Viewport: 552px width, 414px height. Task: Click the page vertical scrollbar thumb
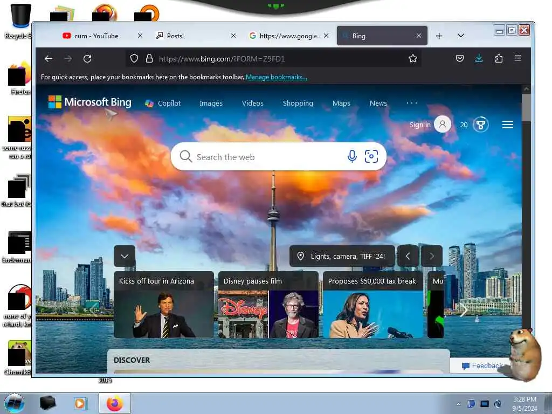tap(526, 107)
